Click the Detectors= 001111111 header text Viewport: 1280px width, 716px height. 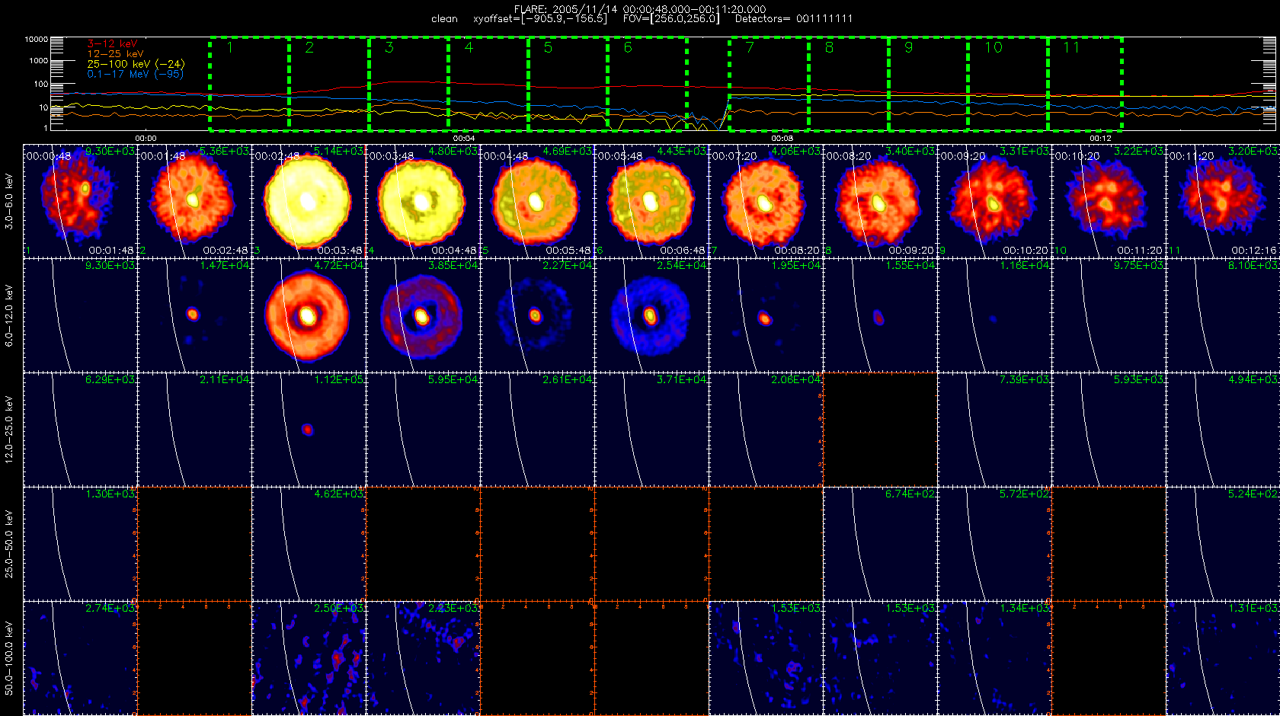coord(794,18)
